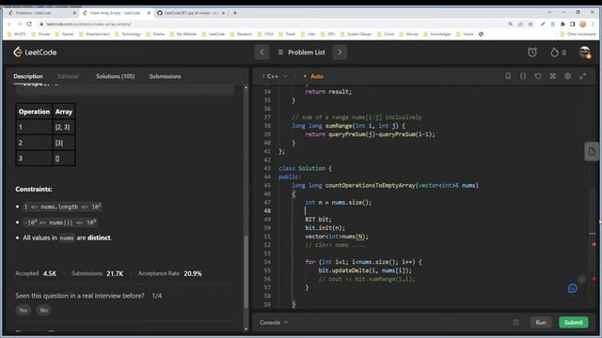Open the C++ language dropdown

pos(276,76)
